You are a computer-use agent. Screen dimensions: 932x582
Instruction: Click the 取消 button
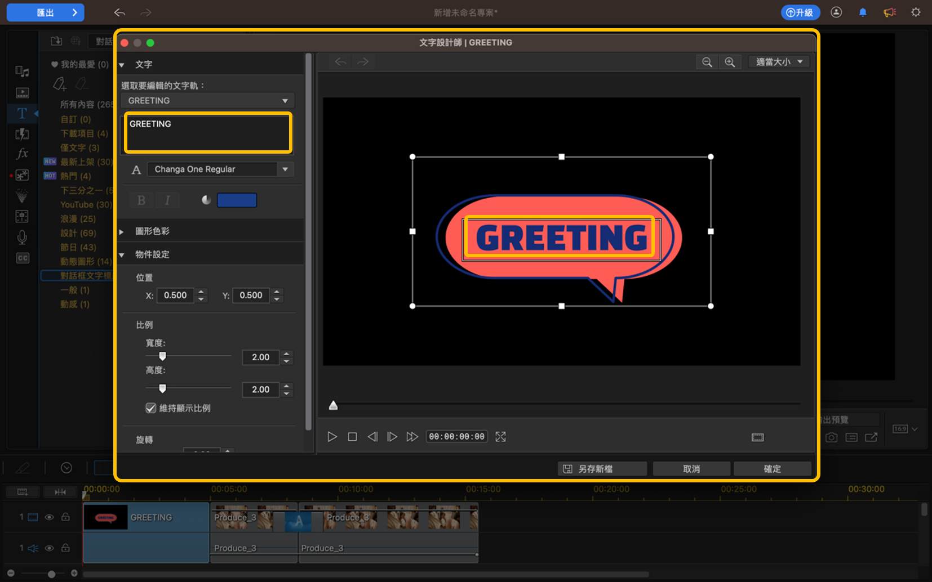click(x=691, y=469)
